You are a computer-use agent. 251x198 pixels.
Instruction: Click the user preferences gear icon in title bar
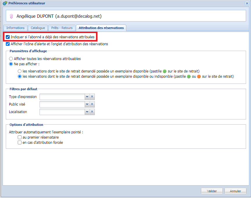(5, 3)
